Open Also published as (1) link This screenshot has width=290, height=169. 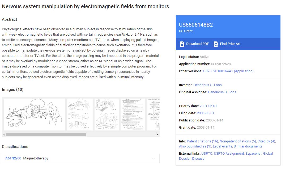click(195, 146)
